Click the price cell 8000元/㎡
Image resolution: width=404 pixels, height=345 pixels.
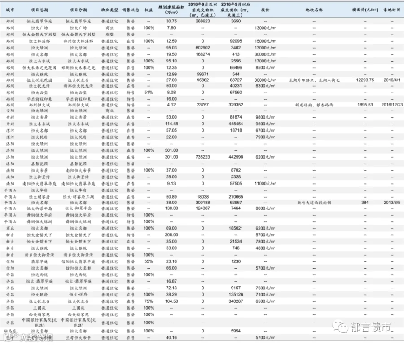pos(265,208)
